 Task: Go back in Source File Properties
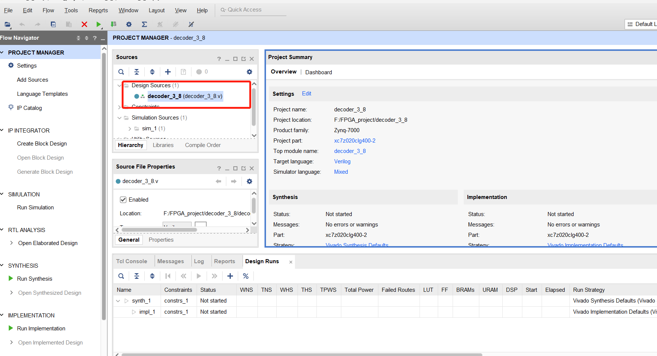219,182
